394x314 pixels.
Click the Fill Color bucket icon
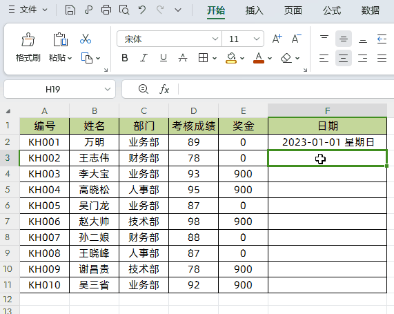pos(231,58)
